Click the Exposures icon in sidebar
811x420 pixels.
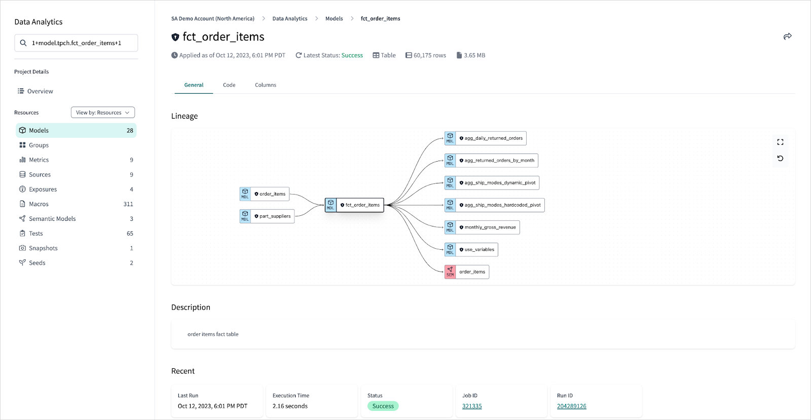22,189
